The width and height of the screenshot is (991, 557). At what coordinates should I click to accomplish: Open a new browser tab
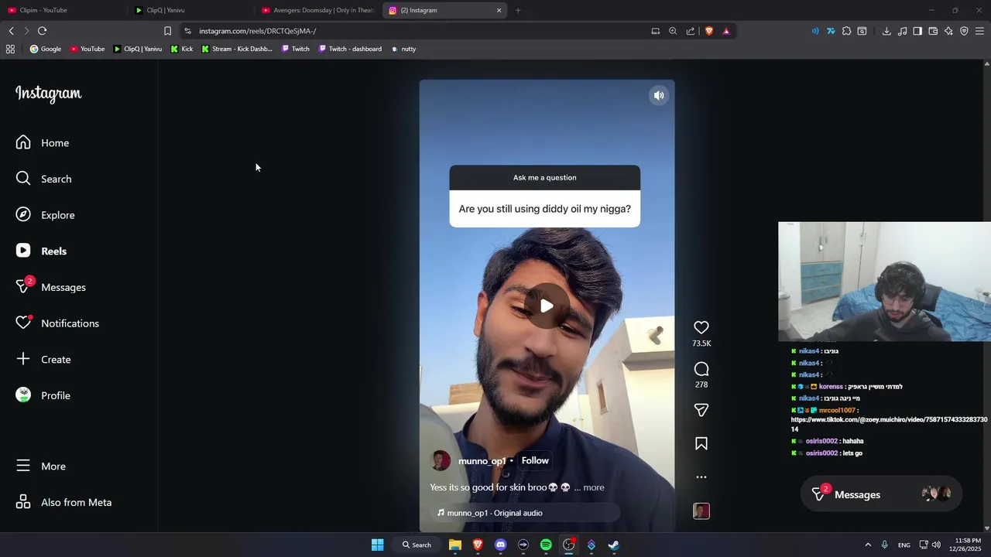pos(518,10)
